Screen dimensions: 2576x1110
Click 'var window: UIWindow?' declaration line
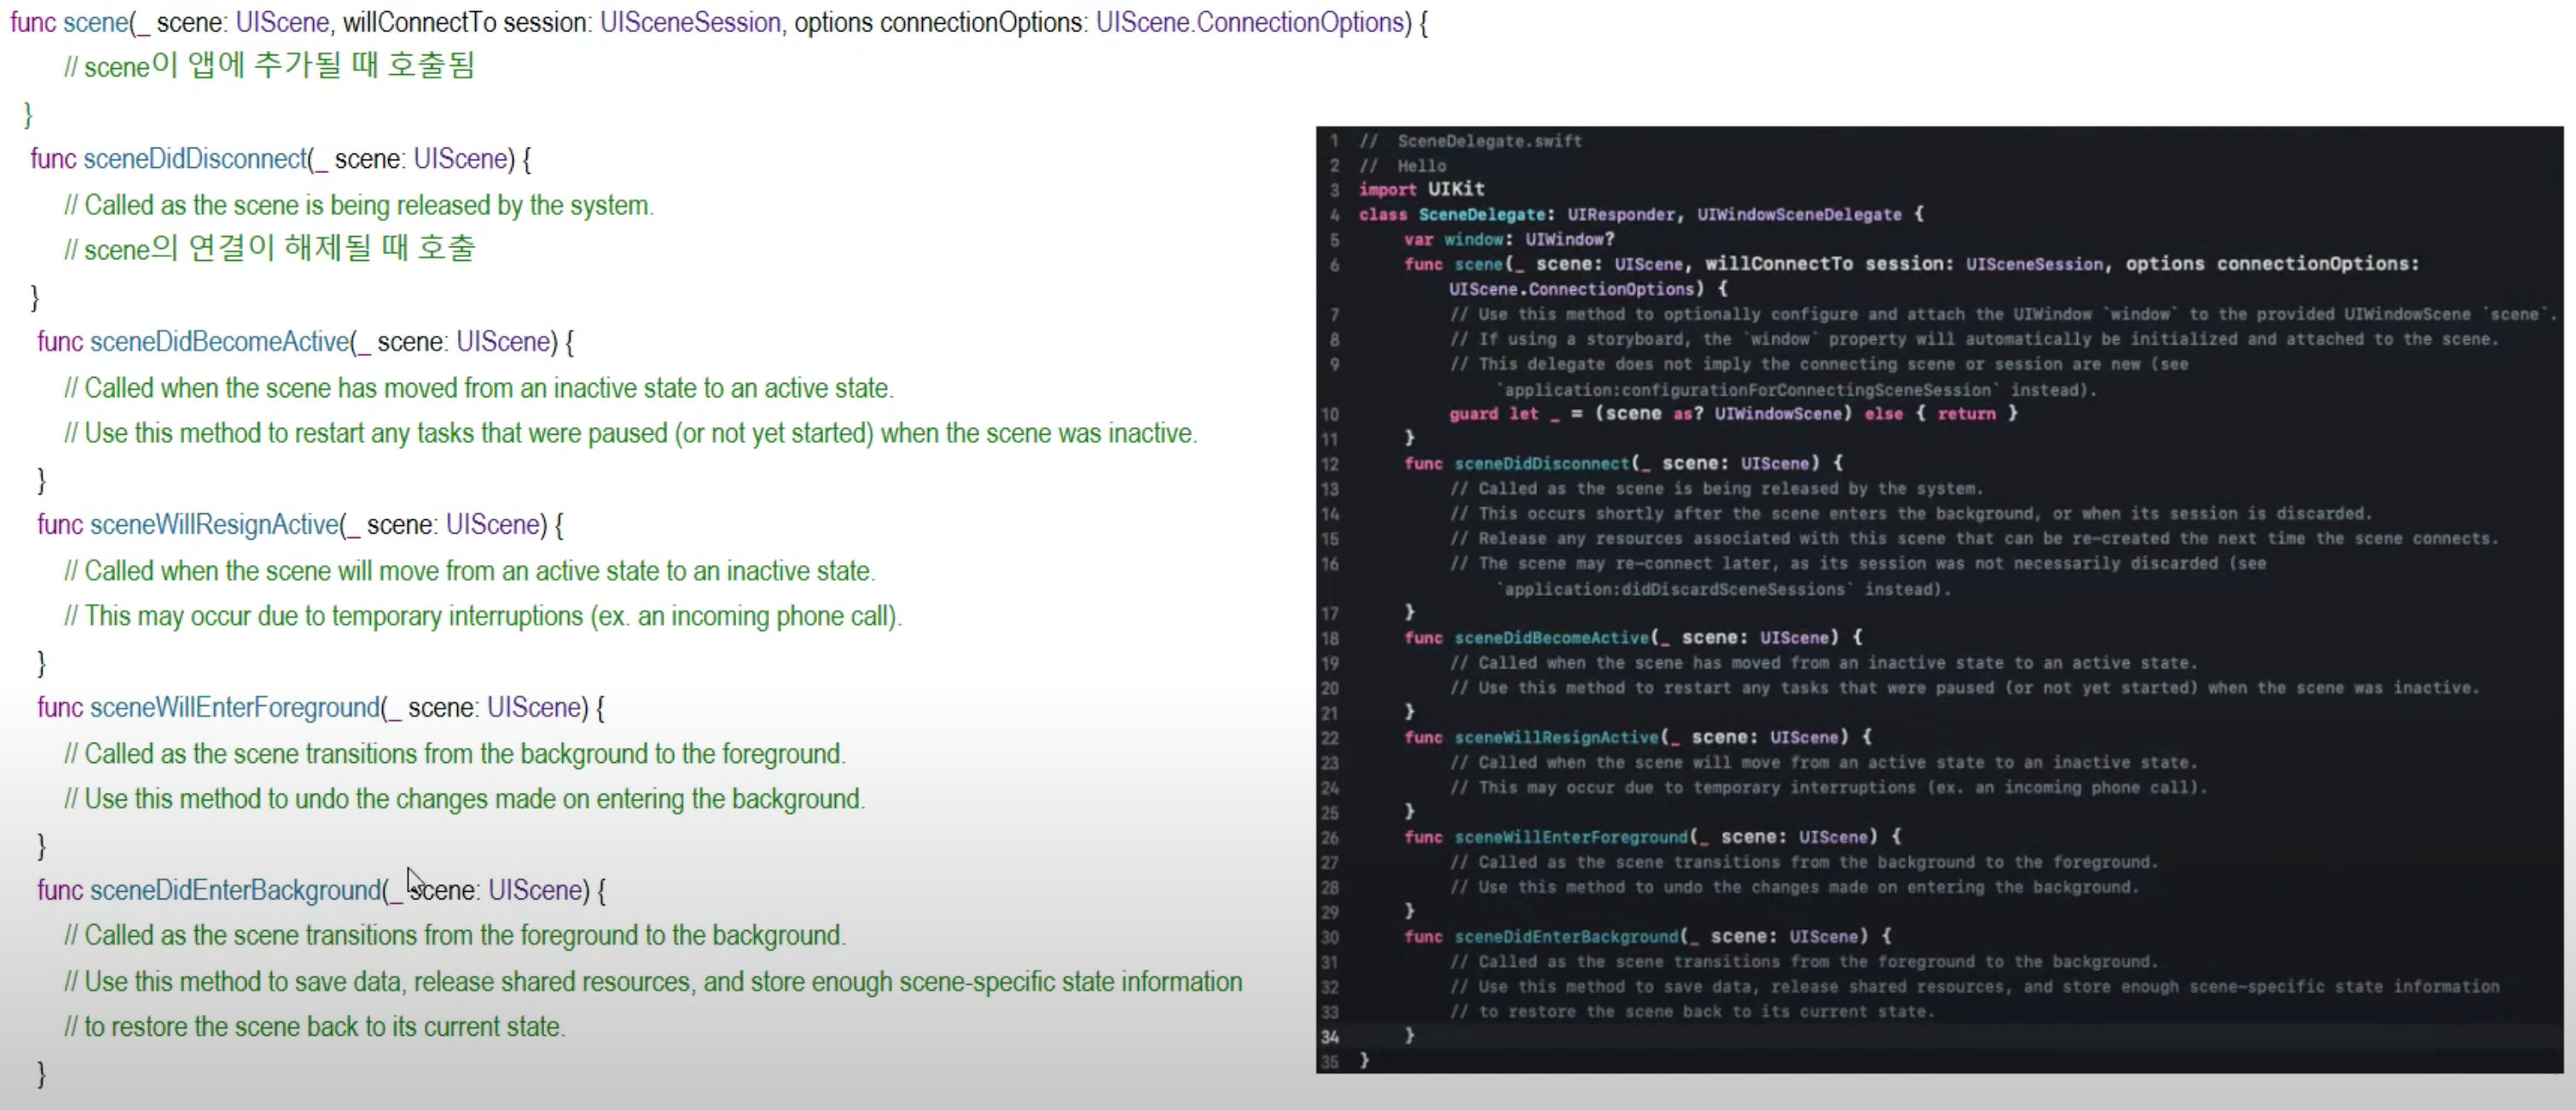[1508, 240]
